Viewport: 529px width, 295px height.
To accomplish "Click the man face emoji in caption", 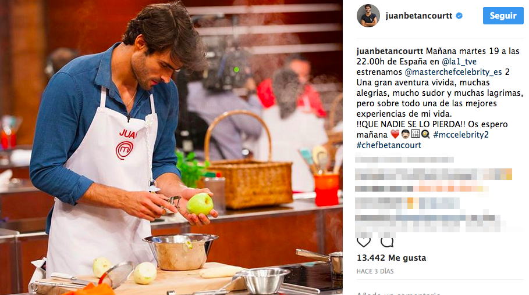I will tap(405, 134).
